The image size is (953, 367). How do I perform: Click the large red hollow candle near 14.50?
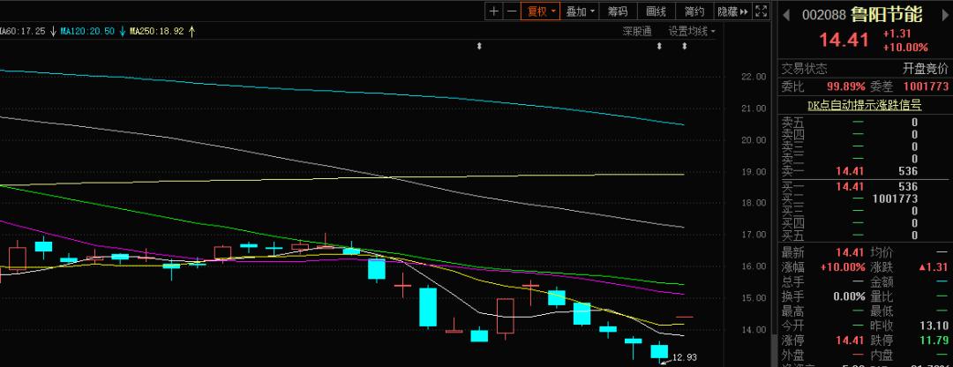click(505, 316)
